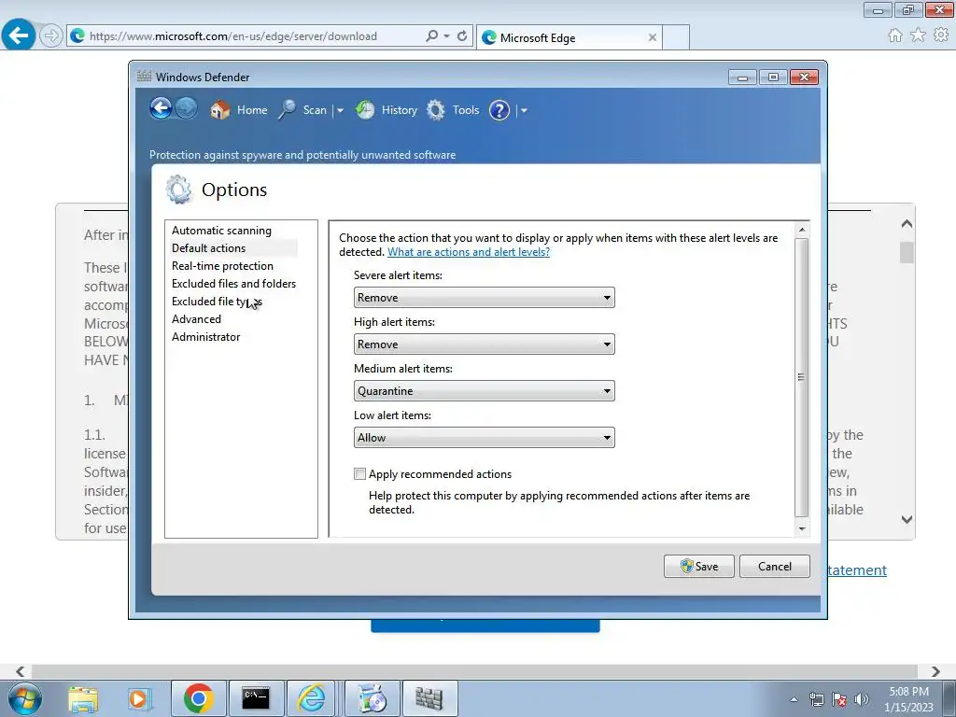Select Advanced options category
956x717 pixels.
(196, 319)
